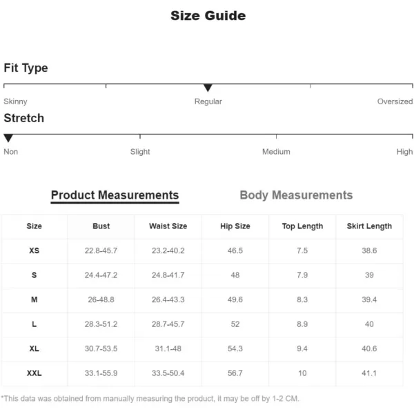Click the Hip Size column header
Screen dimensions: 414x414
[x=235, y=226]
